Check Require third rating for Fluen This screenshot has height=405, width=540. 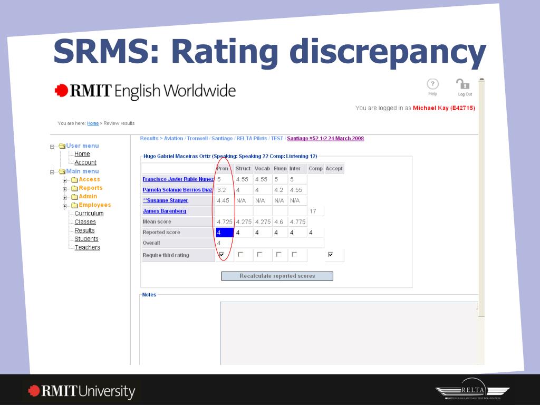[x=278, y=255]
